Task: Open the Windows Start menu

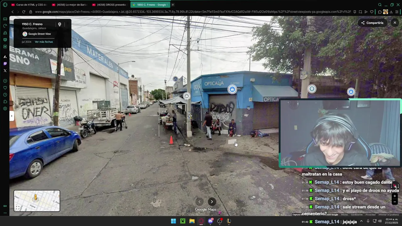Action: (x=173, y=221)
